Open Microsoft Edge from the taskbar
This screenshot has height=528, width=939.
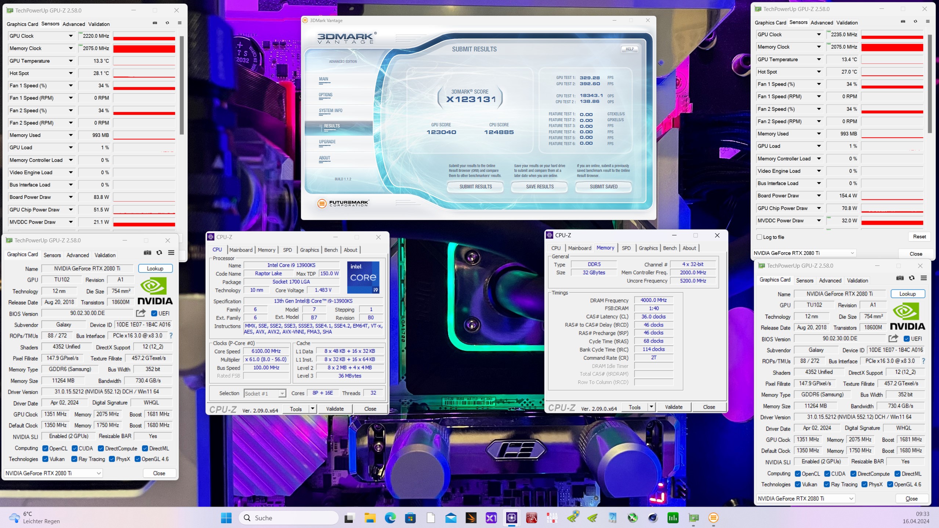coord(390,518)
